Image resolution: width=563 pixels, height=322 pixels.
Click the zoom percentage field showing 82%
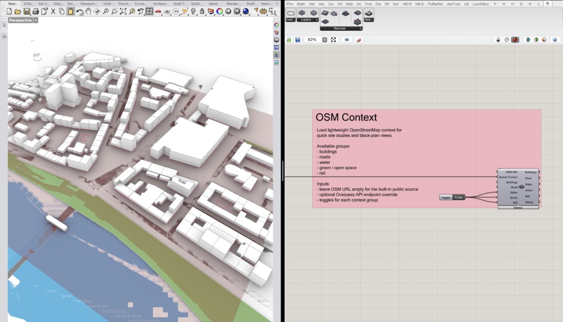[x=312, y=40]
